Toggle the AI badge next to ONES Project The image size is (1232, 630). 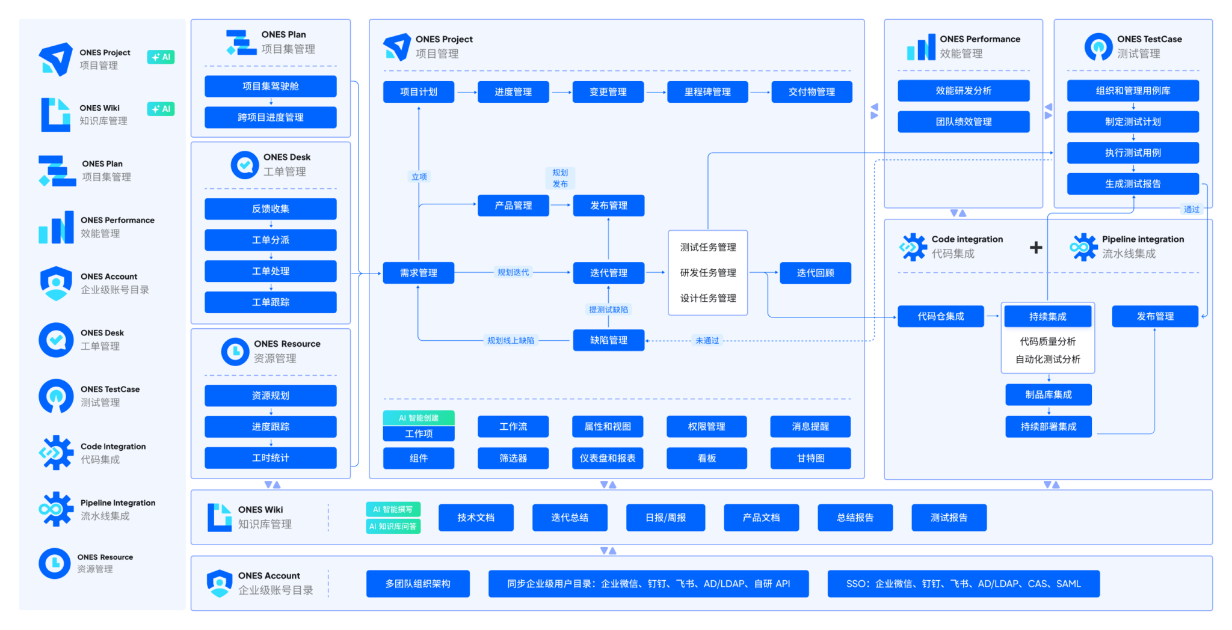pyautogui.click(x=161, y=57)
